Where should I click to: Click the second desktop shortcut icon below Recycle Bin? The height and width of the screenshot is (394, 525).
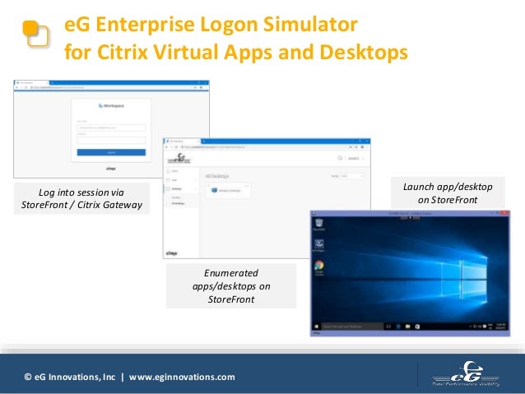pyautogui.click(x=318, y=245)
